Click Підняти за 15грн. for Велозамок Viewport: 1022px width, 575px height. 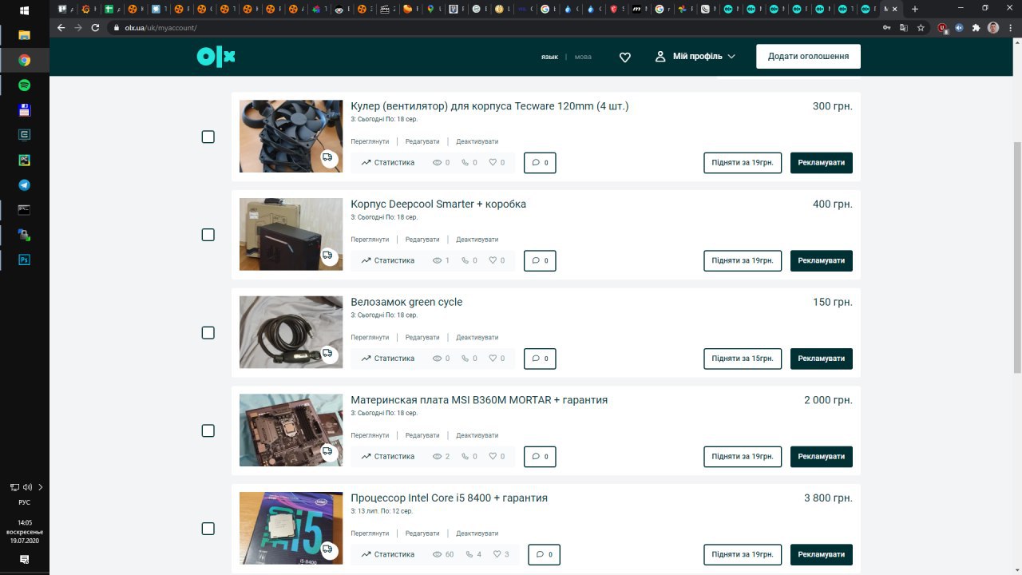coord(743,359)
